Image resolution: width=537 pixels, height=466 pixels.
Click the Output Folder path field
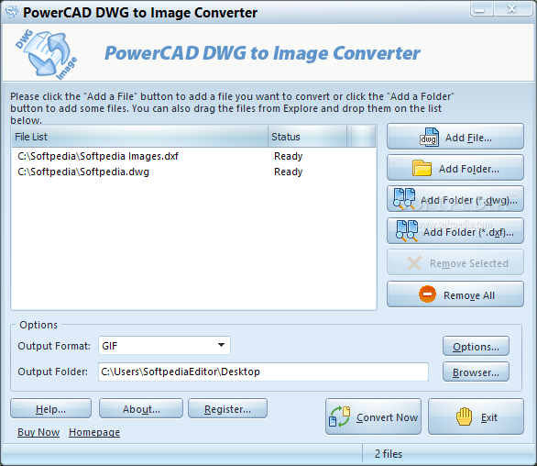tap(263, 372)
